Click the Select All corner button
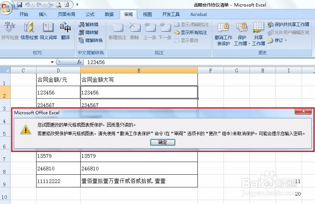 click(x=5, y=70)
